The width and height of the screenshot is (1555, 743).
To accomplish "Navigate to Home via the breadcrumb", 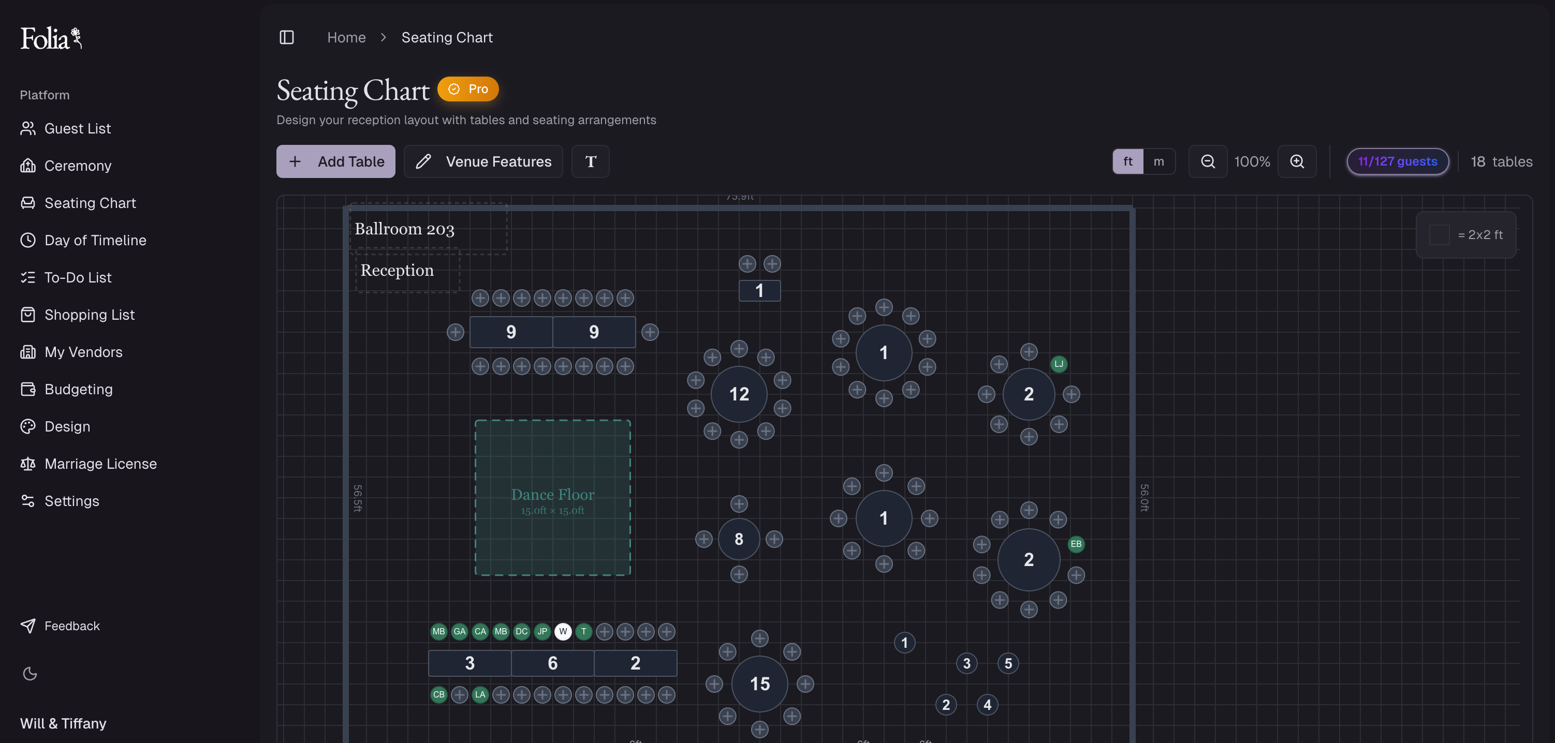I will (346, 37).
